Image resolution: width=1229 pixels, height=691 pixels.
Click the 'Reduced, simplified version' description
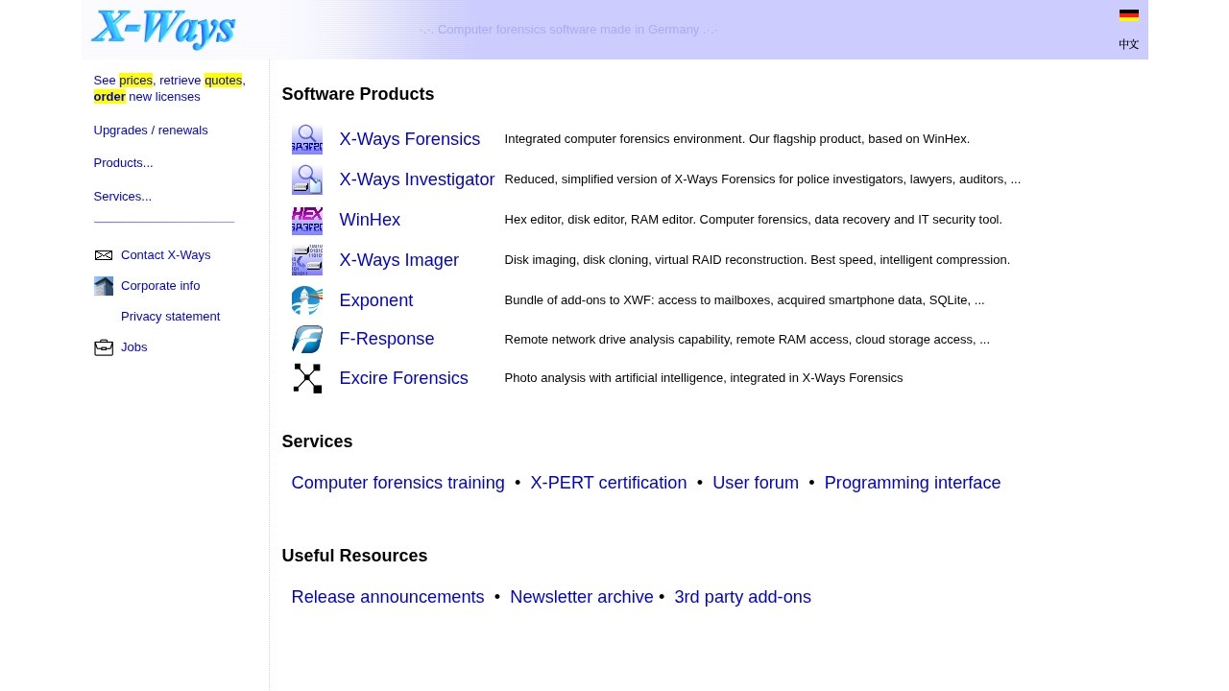coord(763,179)
